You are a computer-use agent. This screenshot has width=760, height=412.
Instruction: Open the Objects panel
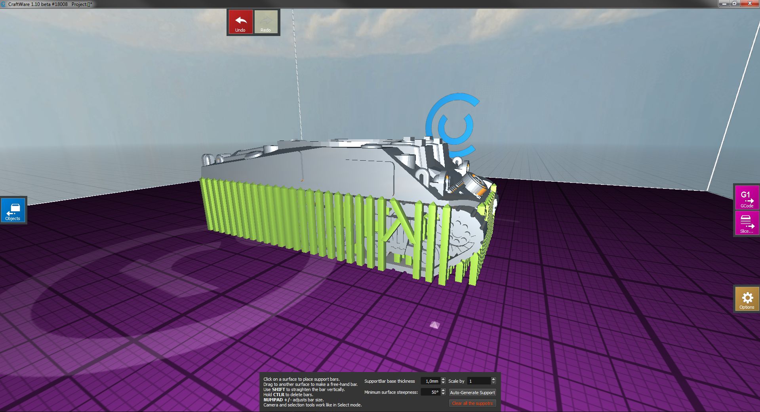[13, 210]
